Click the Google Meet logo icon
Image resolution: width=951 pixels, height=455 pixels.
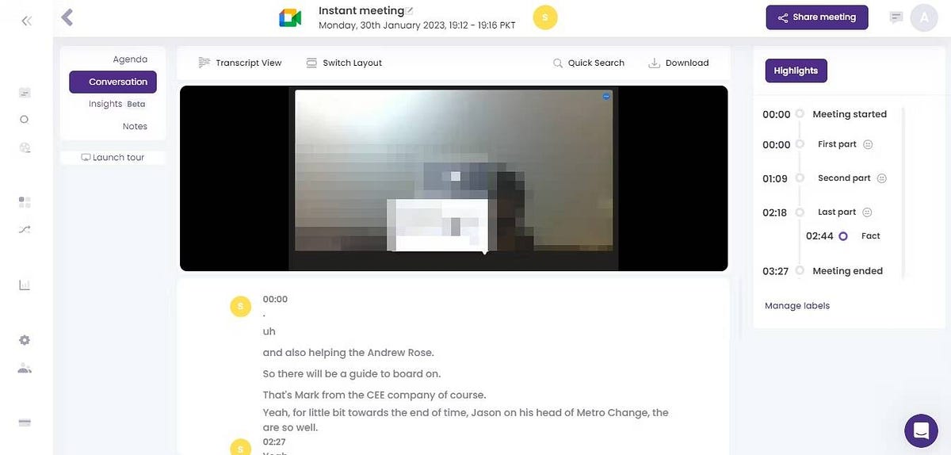(290, 18)
